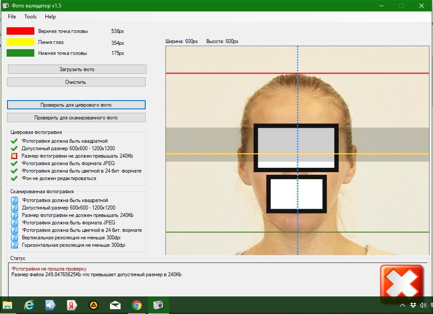The width and height of the screenshot is (433, 314).
Task: Click Проверить для сканированного фото button
Action: click(76, 117)
